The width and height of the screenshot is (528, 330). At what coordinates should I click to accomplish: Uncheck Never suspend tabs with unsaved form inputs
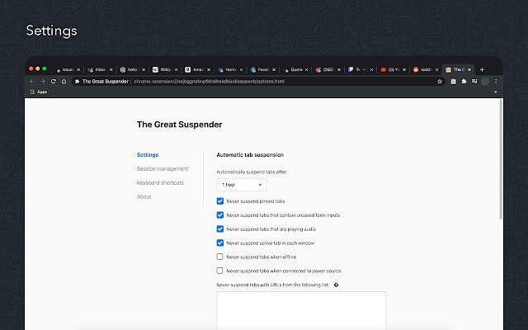pyautogui.click(x=220, y=214)
